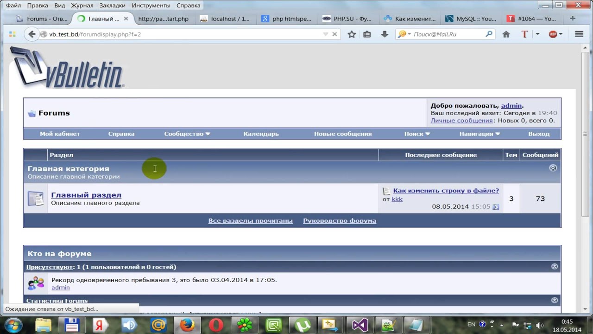Stop loading the page with the X
This screenshot has width=593, height=334.
point(334,34)
